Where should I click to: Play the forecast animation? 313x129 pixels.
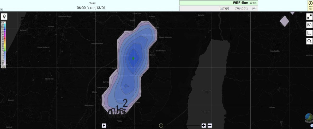pos(104,126)
